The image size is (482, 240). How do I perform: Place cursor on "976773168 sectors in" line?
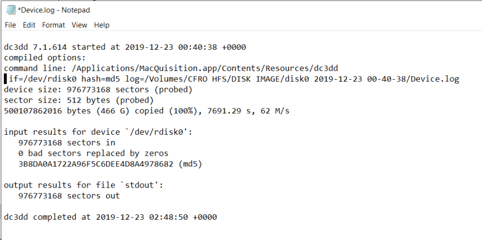tap(66, 143)
